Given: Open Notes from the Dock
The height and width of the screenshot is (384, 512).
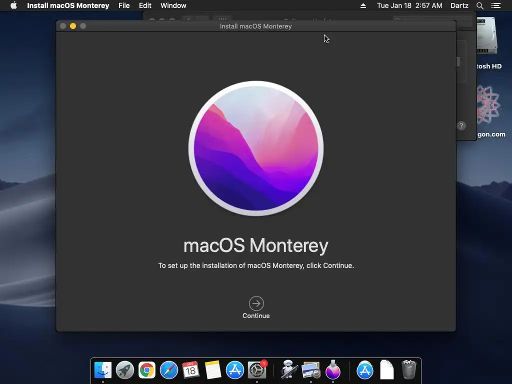Looking at the screenshot, I should pos(213,370).
